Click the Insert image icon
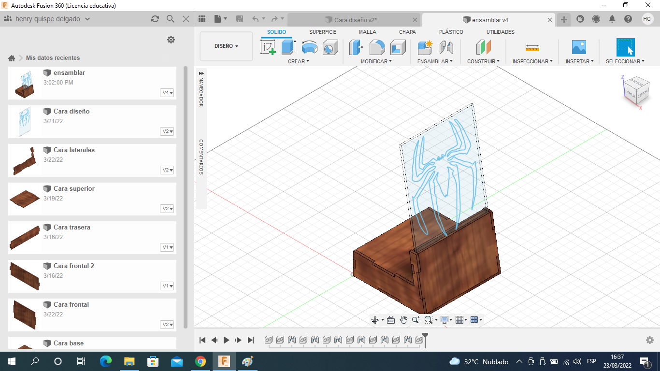Viewport: 660px width, 371px height. click(x=579, y=47)
